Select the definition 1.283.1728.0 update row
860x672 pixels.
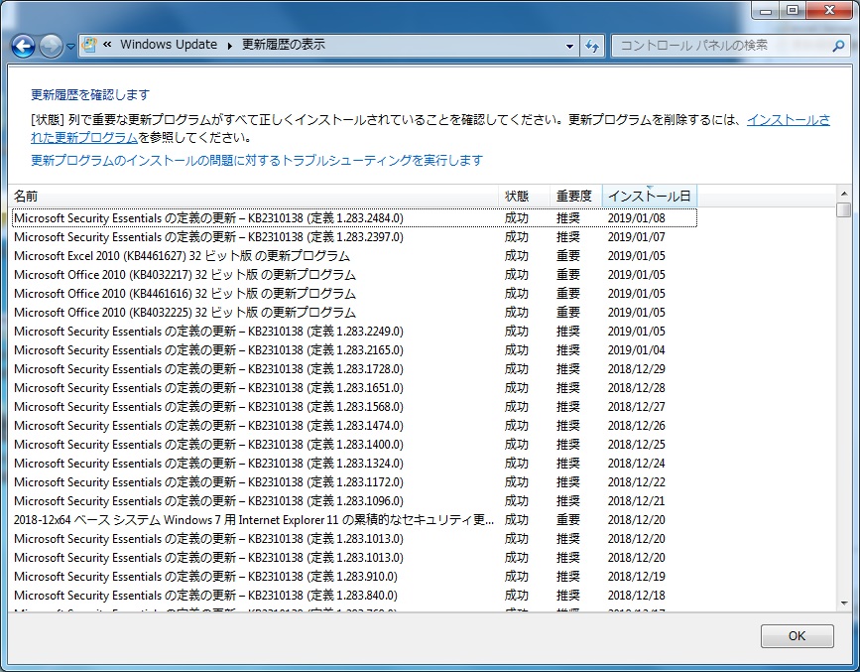(354, 369)
